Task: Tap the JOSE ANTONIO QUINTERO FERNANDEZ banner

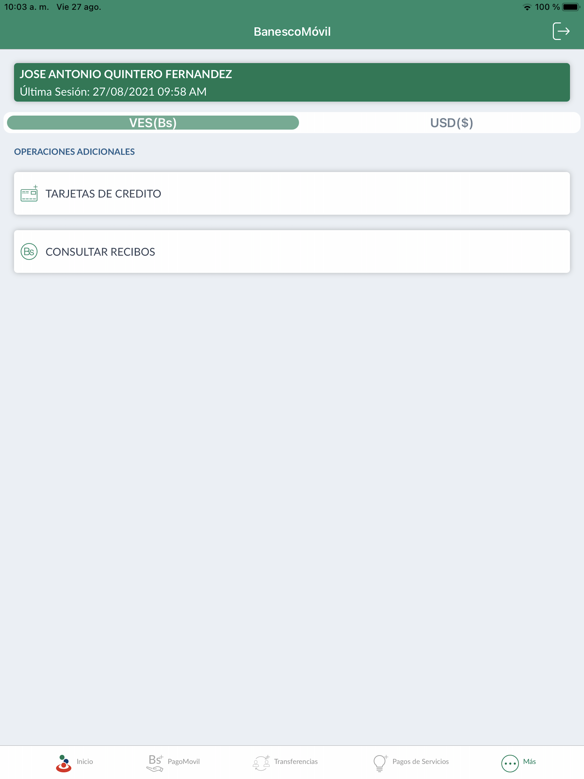Action: [x=292, y=82]
